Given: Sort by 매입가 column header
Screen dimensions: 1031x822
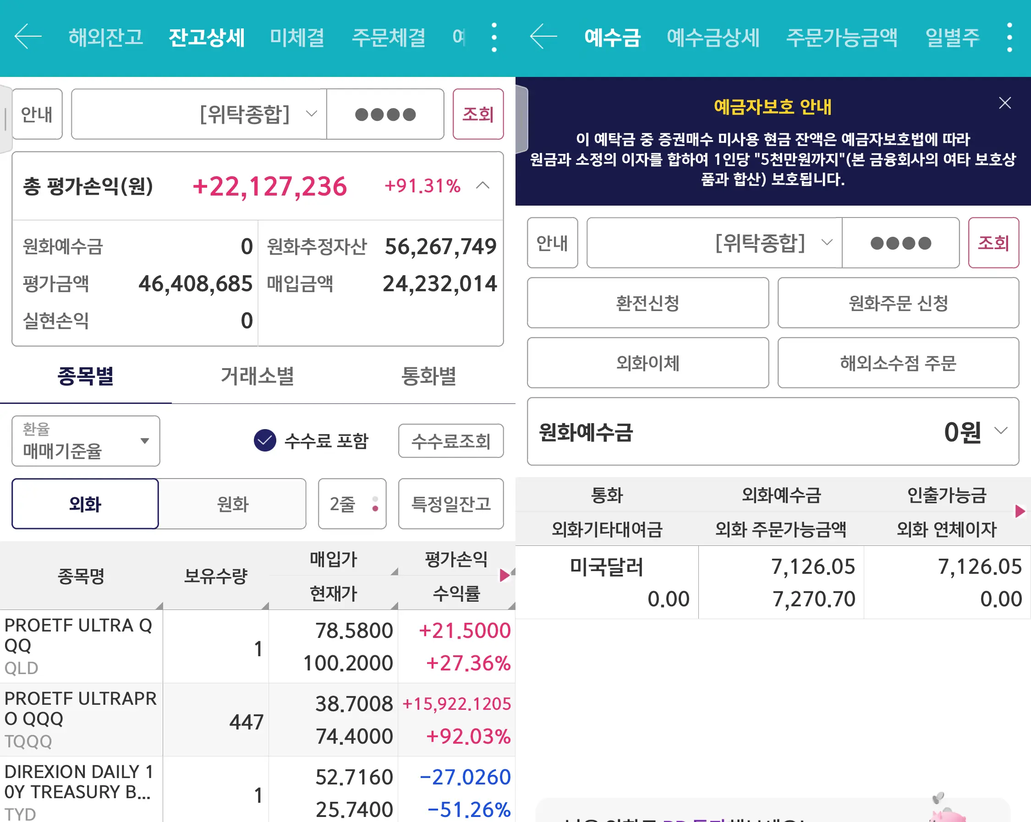Looking at the screenshot, I should (x=333, y=559).
